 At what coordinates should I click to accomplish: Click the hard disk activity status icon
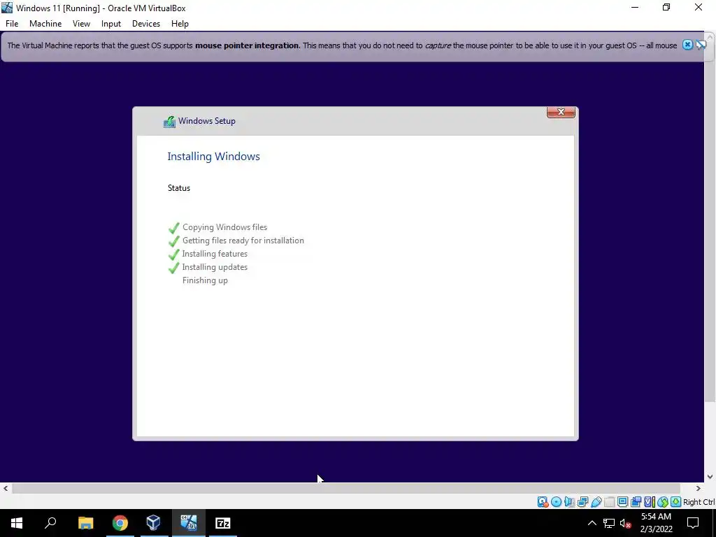543,502
